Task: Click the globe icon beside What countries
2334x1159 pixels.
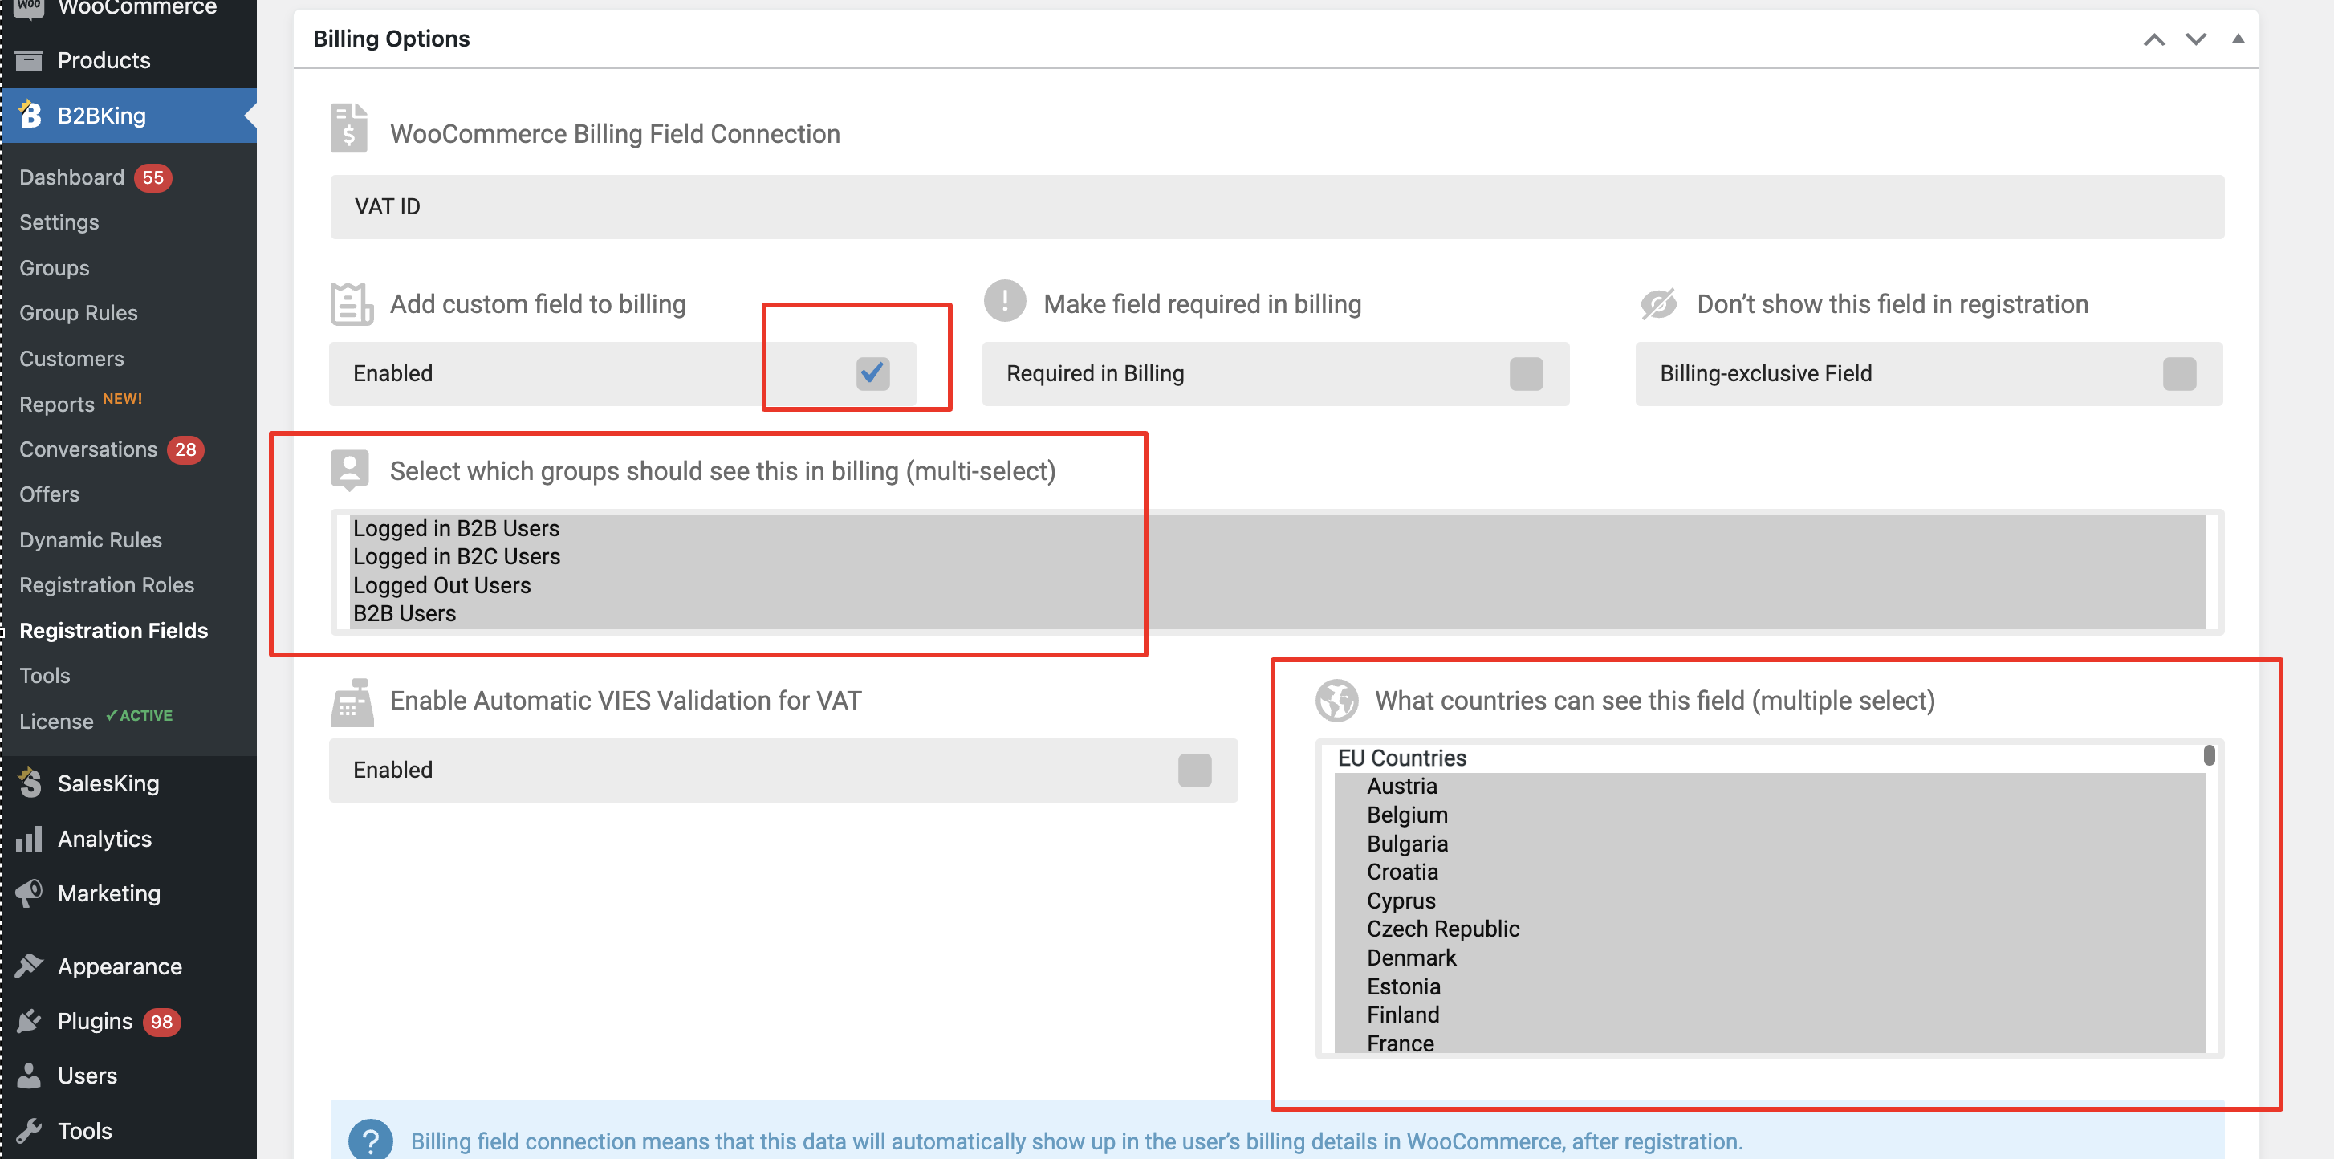Action: click(1336, 701)
